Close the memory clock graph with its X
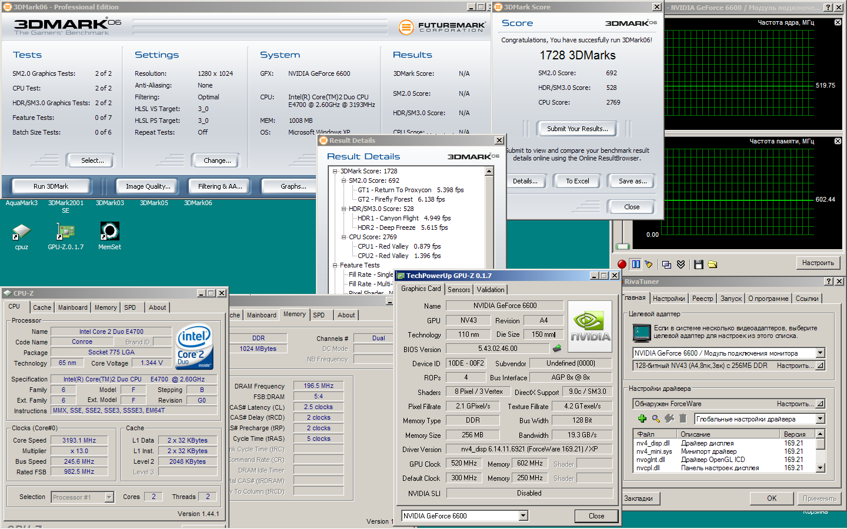The height and width of the screenshot is (529, 847). tap(838, 141)
